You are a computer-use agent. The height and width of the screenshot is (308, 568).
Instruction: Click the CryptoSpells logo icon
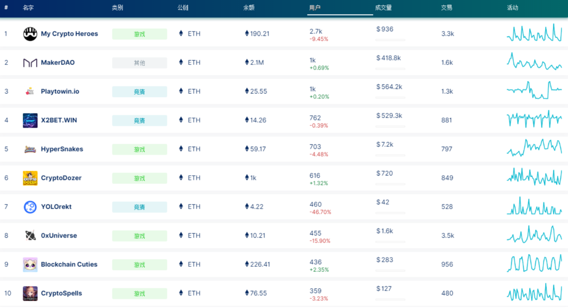click(x=30, y=293)
